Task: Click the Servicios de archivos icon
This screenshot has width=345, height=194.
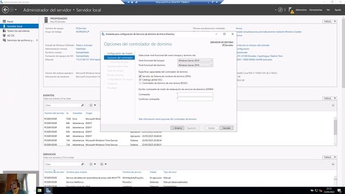Action: 4,40
